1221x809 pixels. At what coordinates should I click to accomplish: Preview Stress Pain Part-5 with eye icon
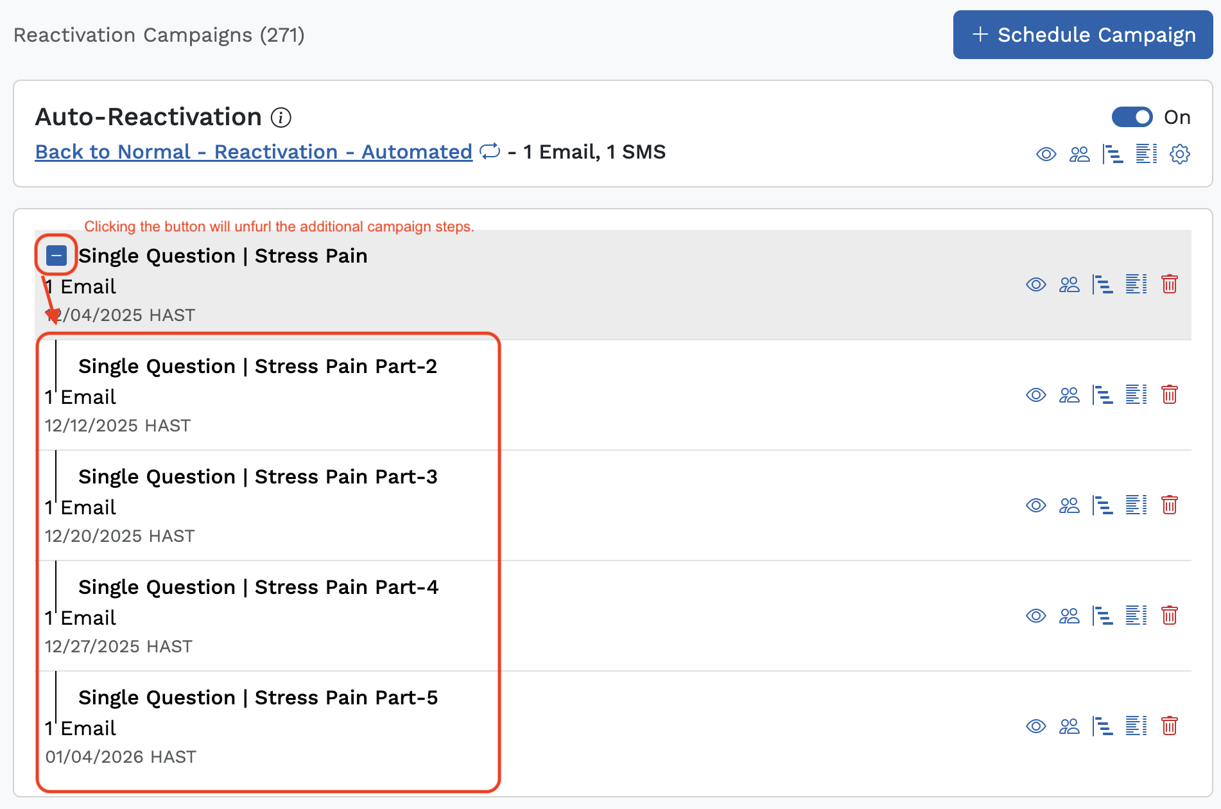coord(1036,726)
